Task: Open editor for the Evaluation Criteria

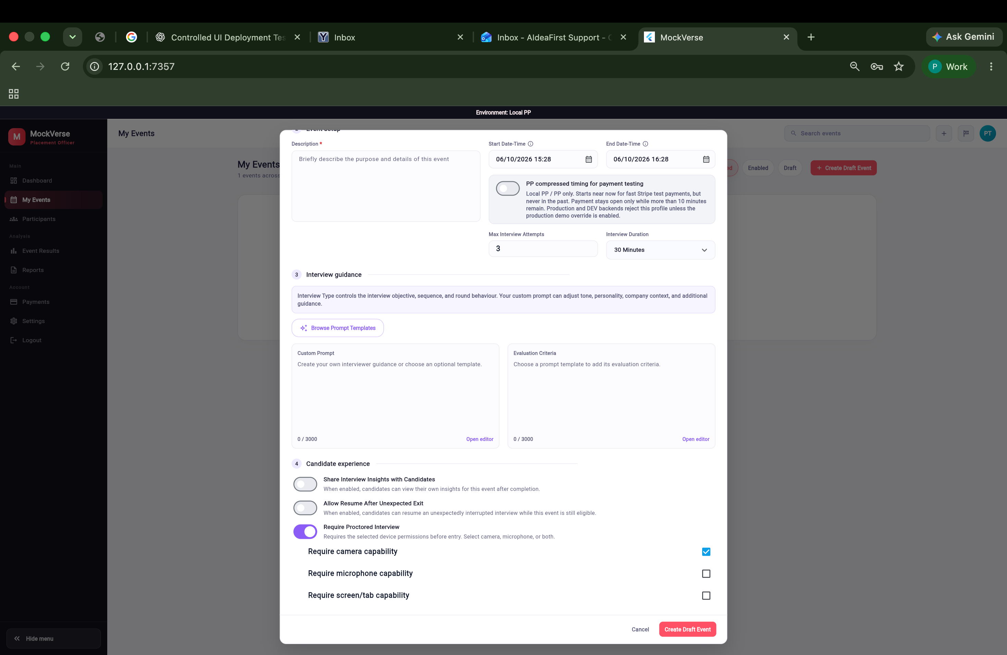Action: (696, 439)
